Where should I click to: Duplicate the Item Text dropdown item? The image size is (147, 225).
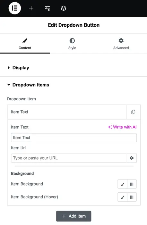click(x=133, y=112)
